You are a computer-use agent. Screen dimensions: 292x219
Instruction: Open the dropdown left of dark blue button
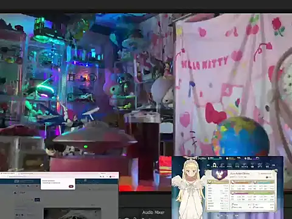coord(28,200)
